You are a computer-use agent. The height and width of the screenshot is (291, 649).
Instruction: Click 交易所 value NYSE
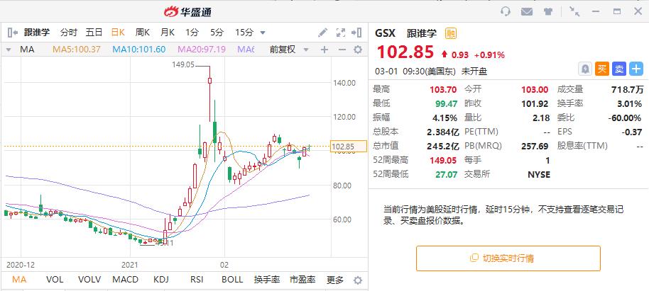point(539,175)
